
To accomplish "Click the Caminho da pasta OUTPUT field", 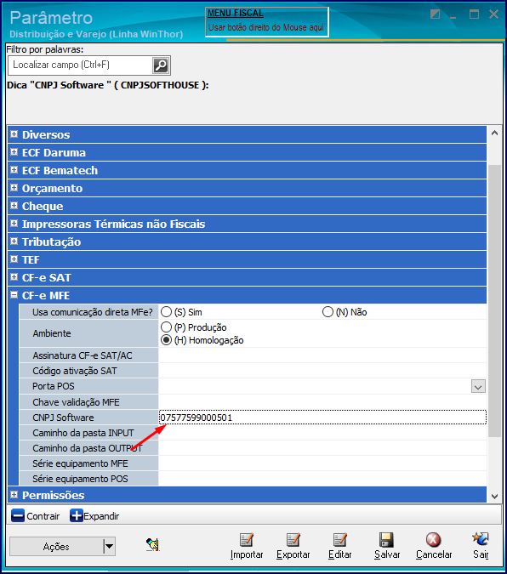I will [322, 448].
